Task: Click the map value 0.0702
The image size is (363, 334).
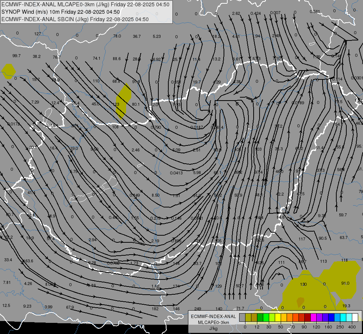Action: [x=113, y=263]
